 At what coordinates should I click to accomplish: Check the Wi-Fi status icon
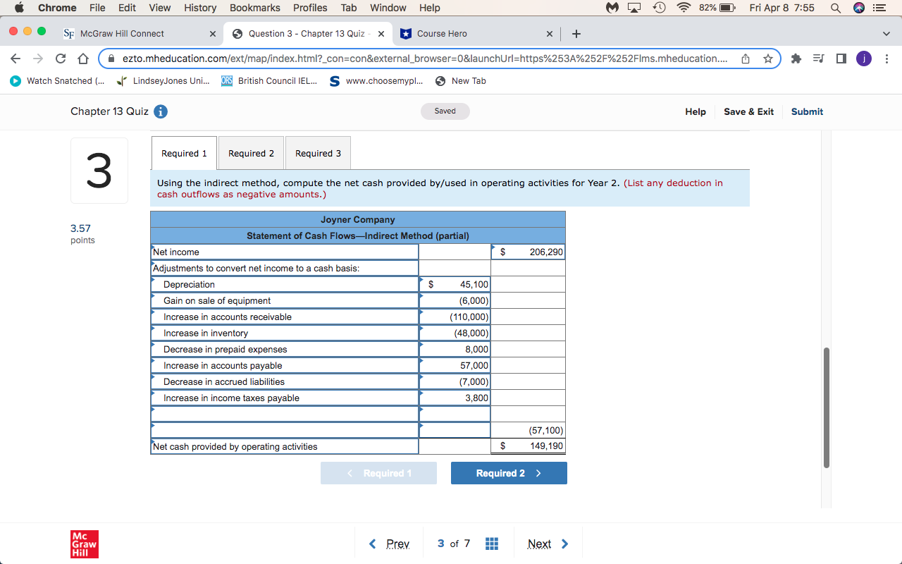coord(684,8)
